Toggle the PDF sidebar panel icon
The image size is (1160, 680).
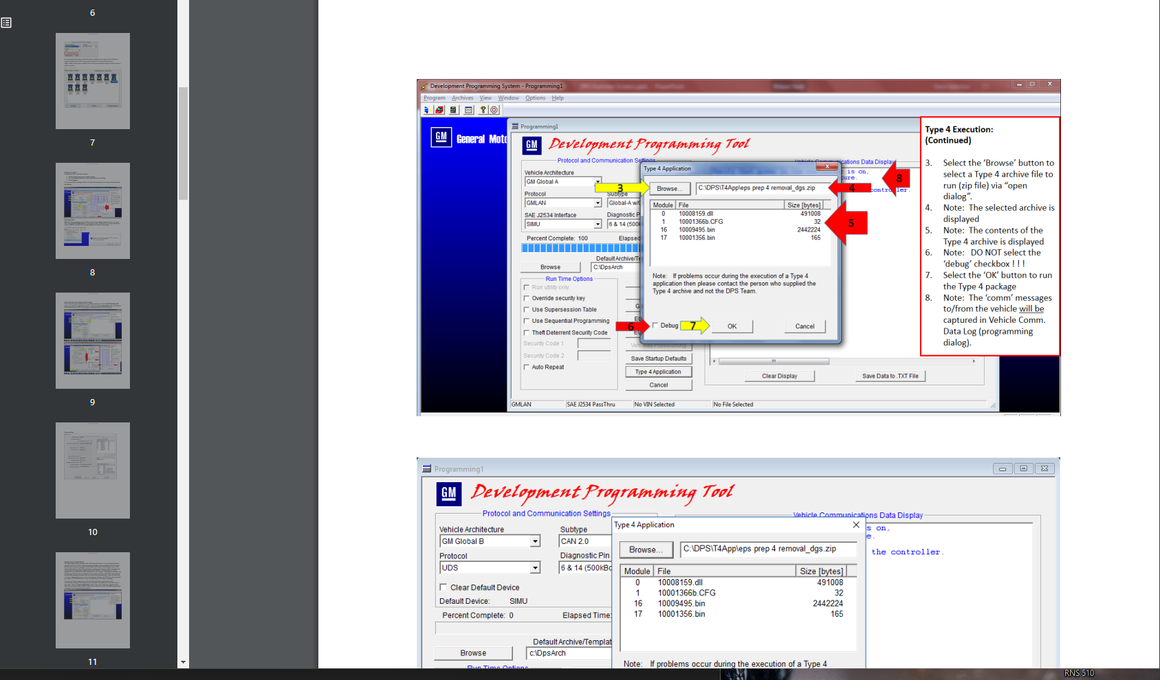pyautogui.click(x=6, y=23)
